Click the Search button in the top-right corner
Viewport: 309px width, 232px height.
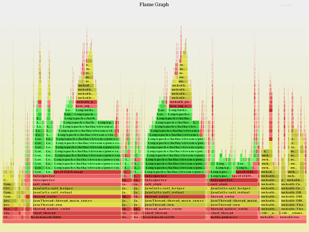[x=287, y=5]
